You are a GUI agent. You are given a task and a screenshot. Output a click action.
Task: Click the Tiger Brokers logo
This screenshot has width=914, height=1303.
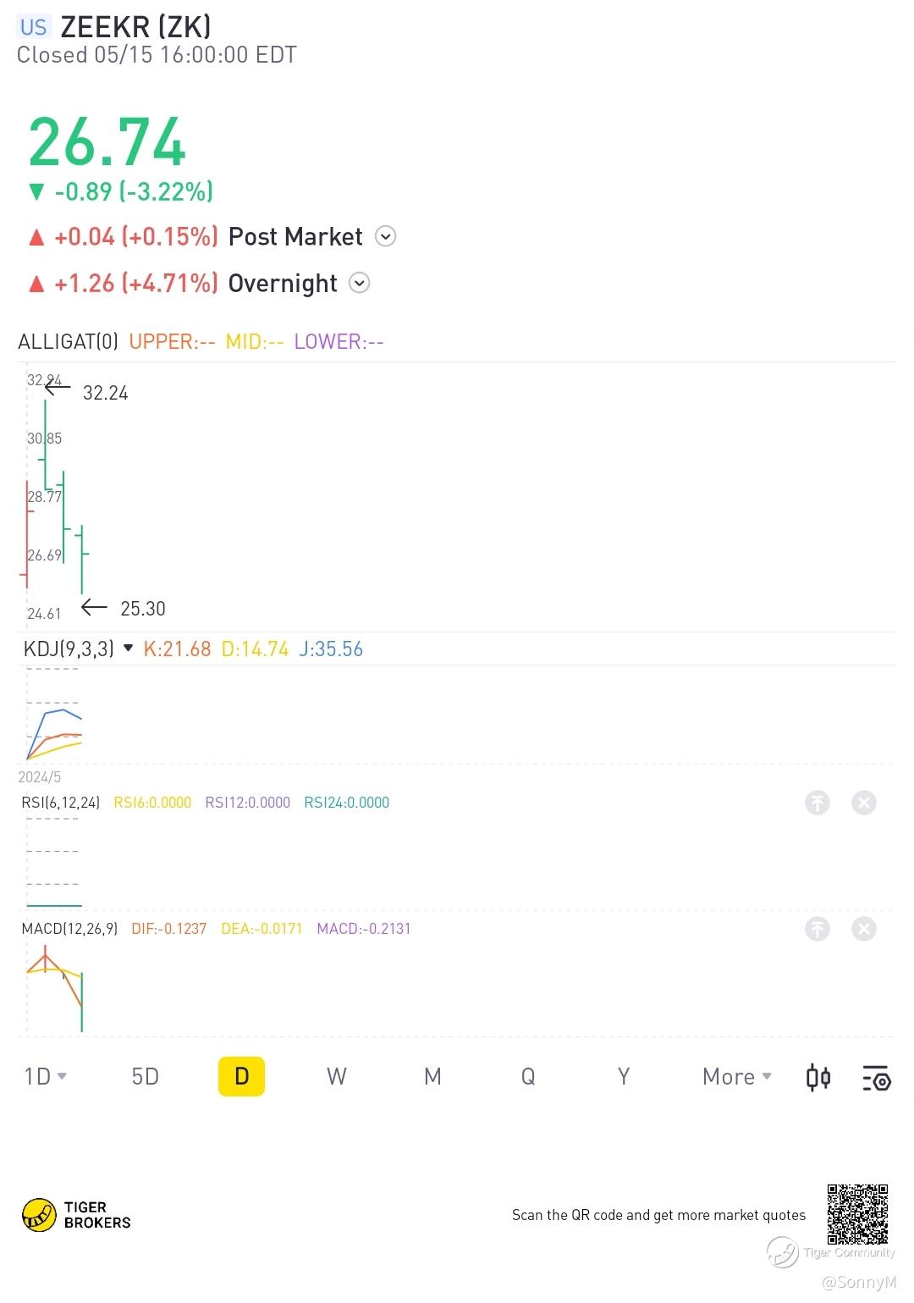(76, 1215)
